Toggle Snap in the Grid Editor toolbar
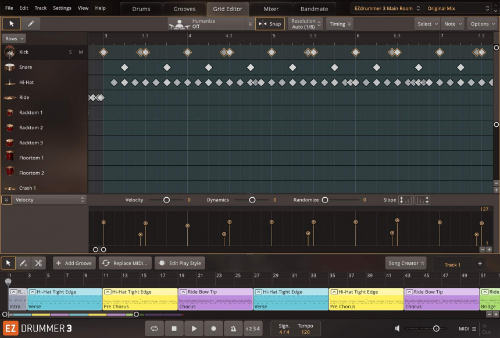The image size is (500, 338). [x=270, y=24]
